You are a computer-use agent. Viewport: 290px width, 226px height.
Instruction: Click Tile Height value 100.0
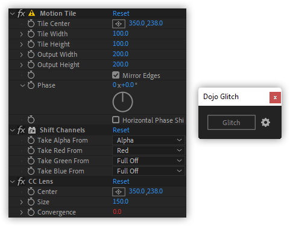pos(121,44)
